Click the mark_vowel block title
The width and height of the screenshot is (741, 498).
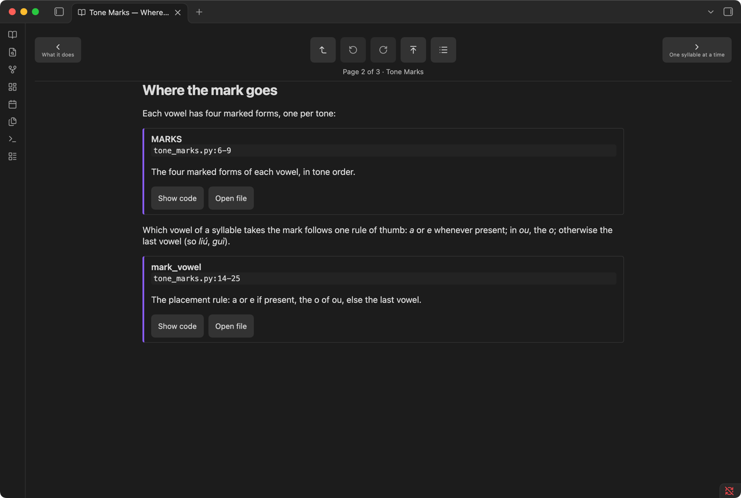(x=176, y=267)
